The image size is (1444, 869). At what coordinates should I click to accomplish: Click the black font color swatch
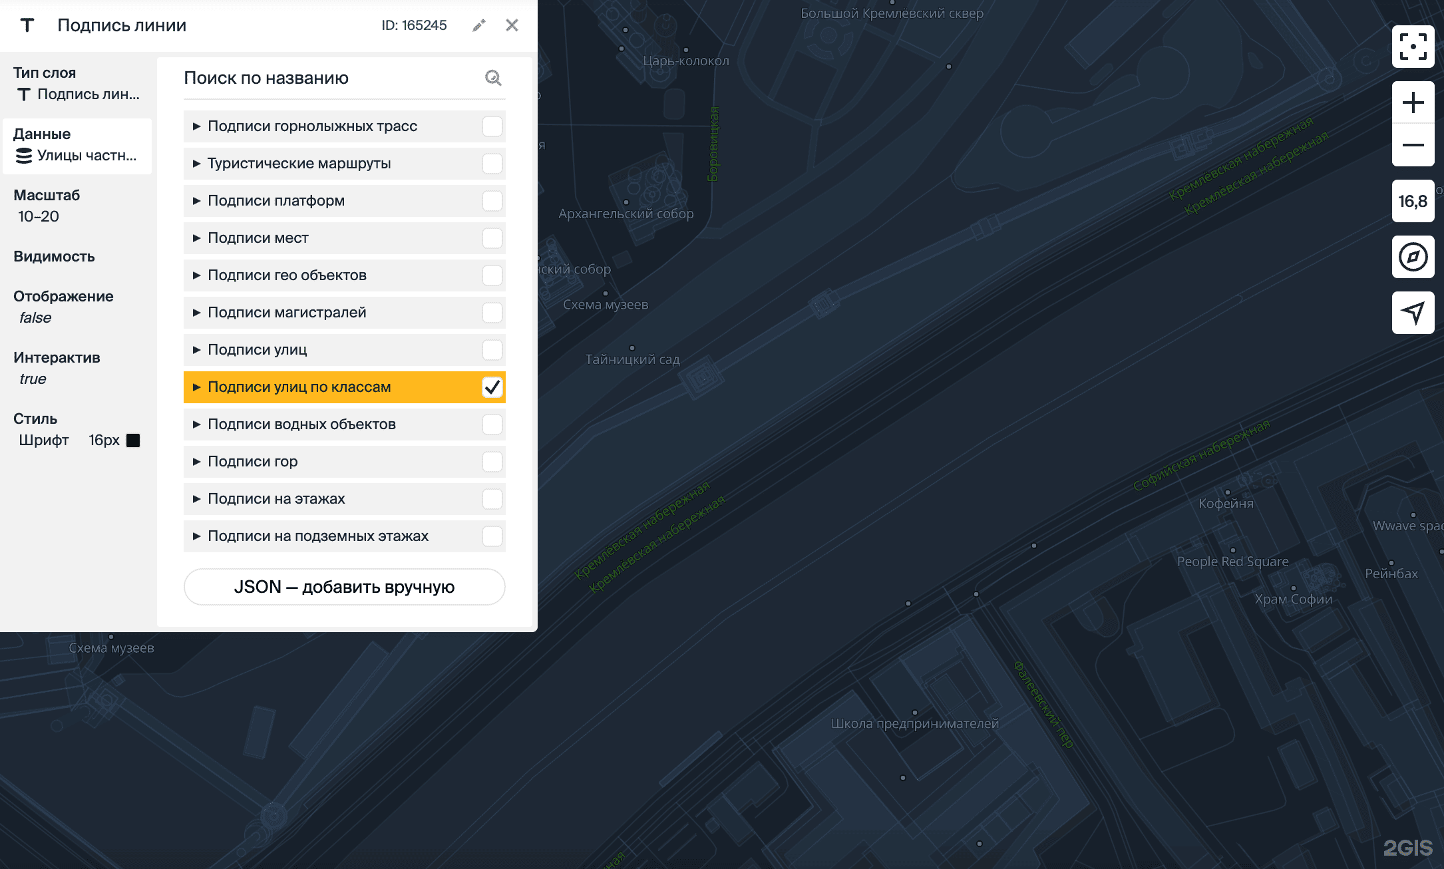point(133,440)
